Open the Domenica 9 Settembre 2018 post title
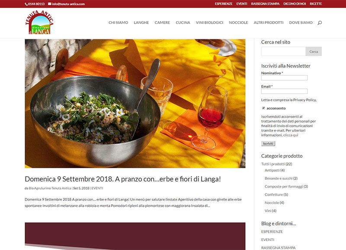The image size is (346, 250). point(123,179)
